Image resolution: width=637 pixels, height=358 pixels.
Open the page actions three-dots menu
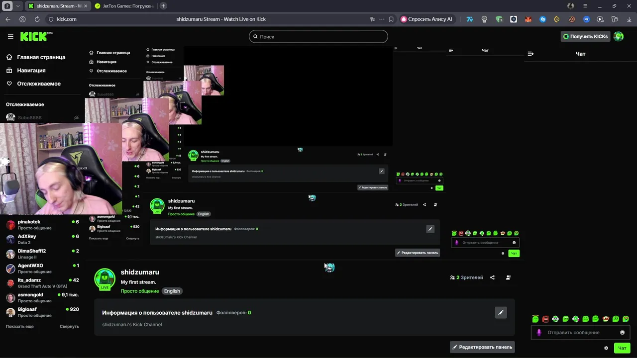[382, 19]
